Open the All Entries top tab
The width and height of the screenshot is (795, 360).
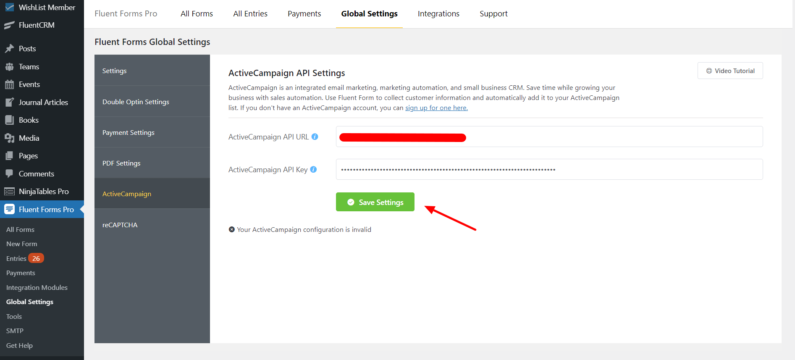tap(250, 14)
